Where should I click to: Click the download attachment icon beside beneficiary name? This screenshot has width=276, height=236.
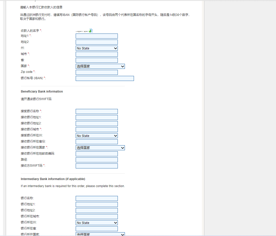[91, 30]
